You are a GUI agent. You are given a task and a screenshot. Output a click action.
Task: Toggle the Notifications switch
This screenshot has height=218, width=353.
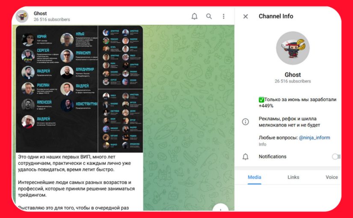pos(336,157)
